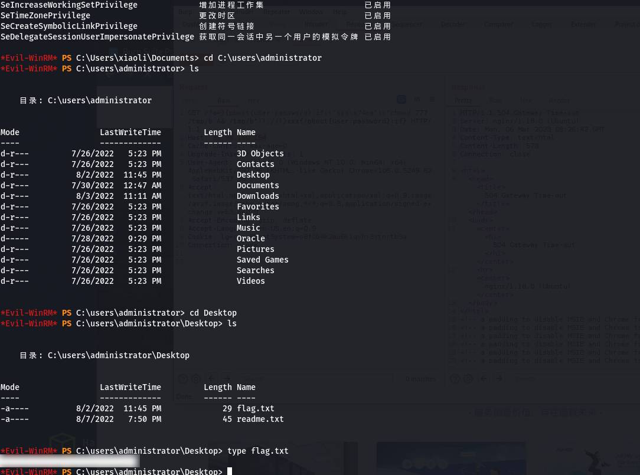Screen dimensions: 640x475
Task: Click the 7/28/2022 9:29 PM timestamp
Action: (x=116, y=238)
